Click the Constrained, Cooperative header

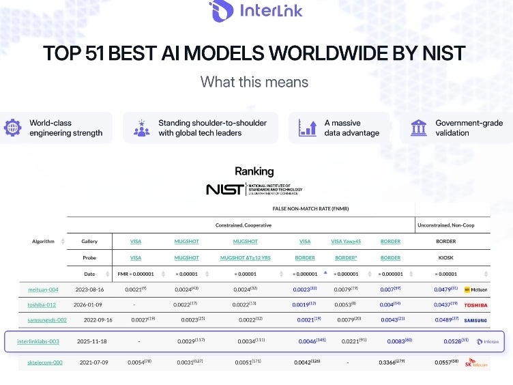(244, 225)
